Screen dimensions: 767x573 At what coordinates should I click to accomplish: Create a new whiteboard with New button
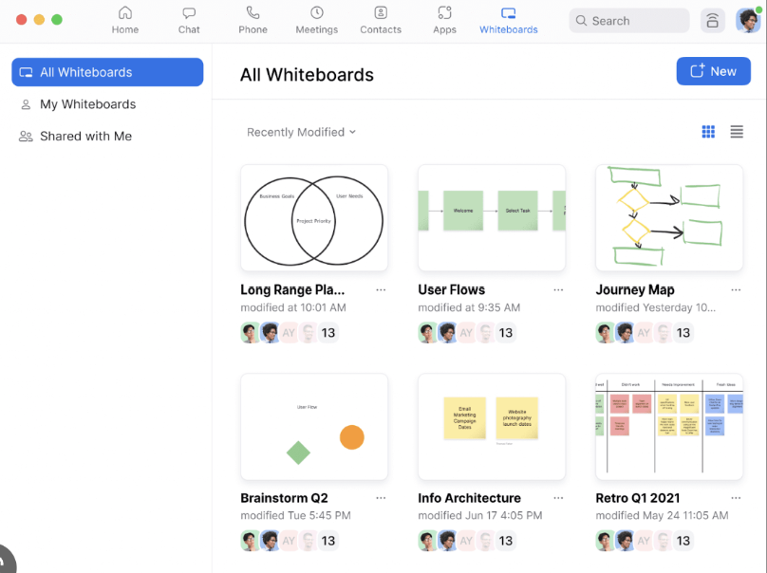pos(713,71)
